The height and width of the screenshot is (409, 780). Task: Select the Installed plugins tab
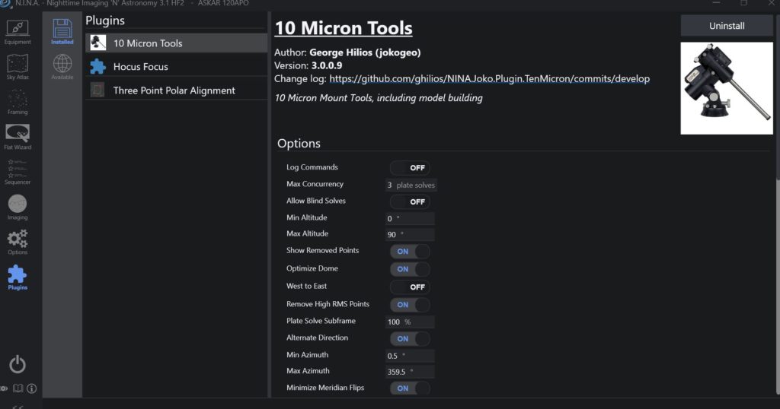tap(62, 32)
